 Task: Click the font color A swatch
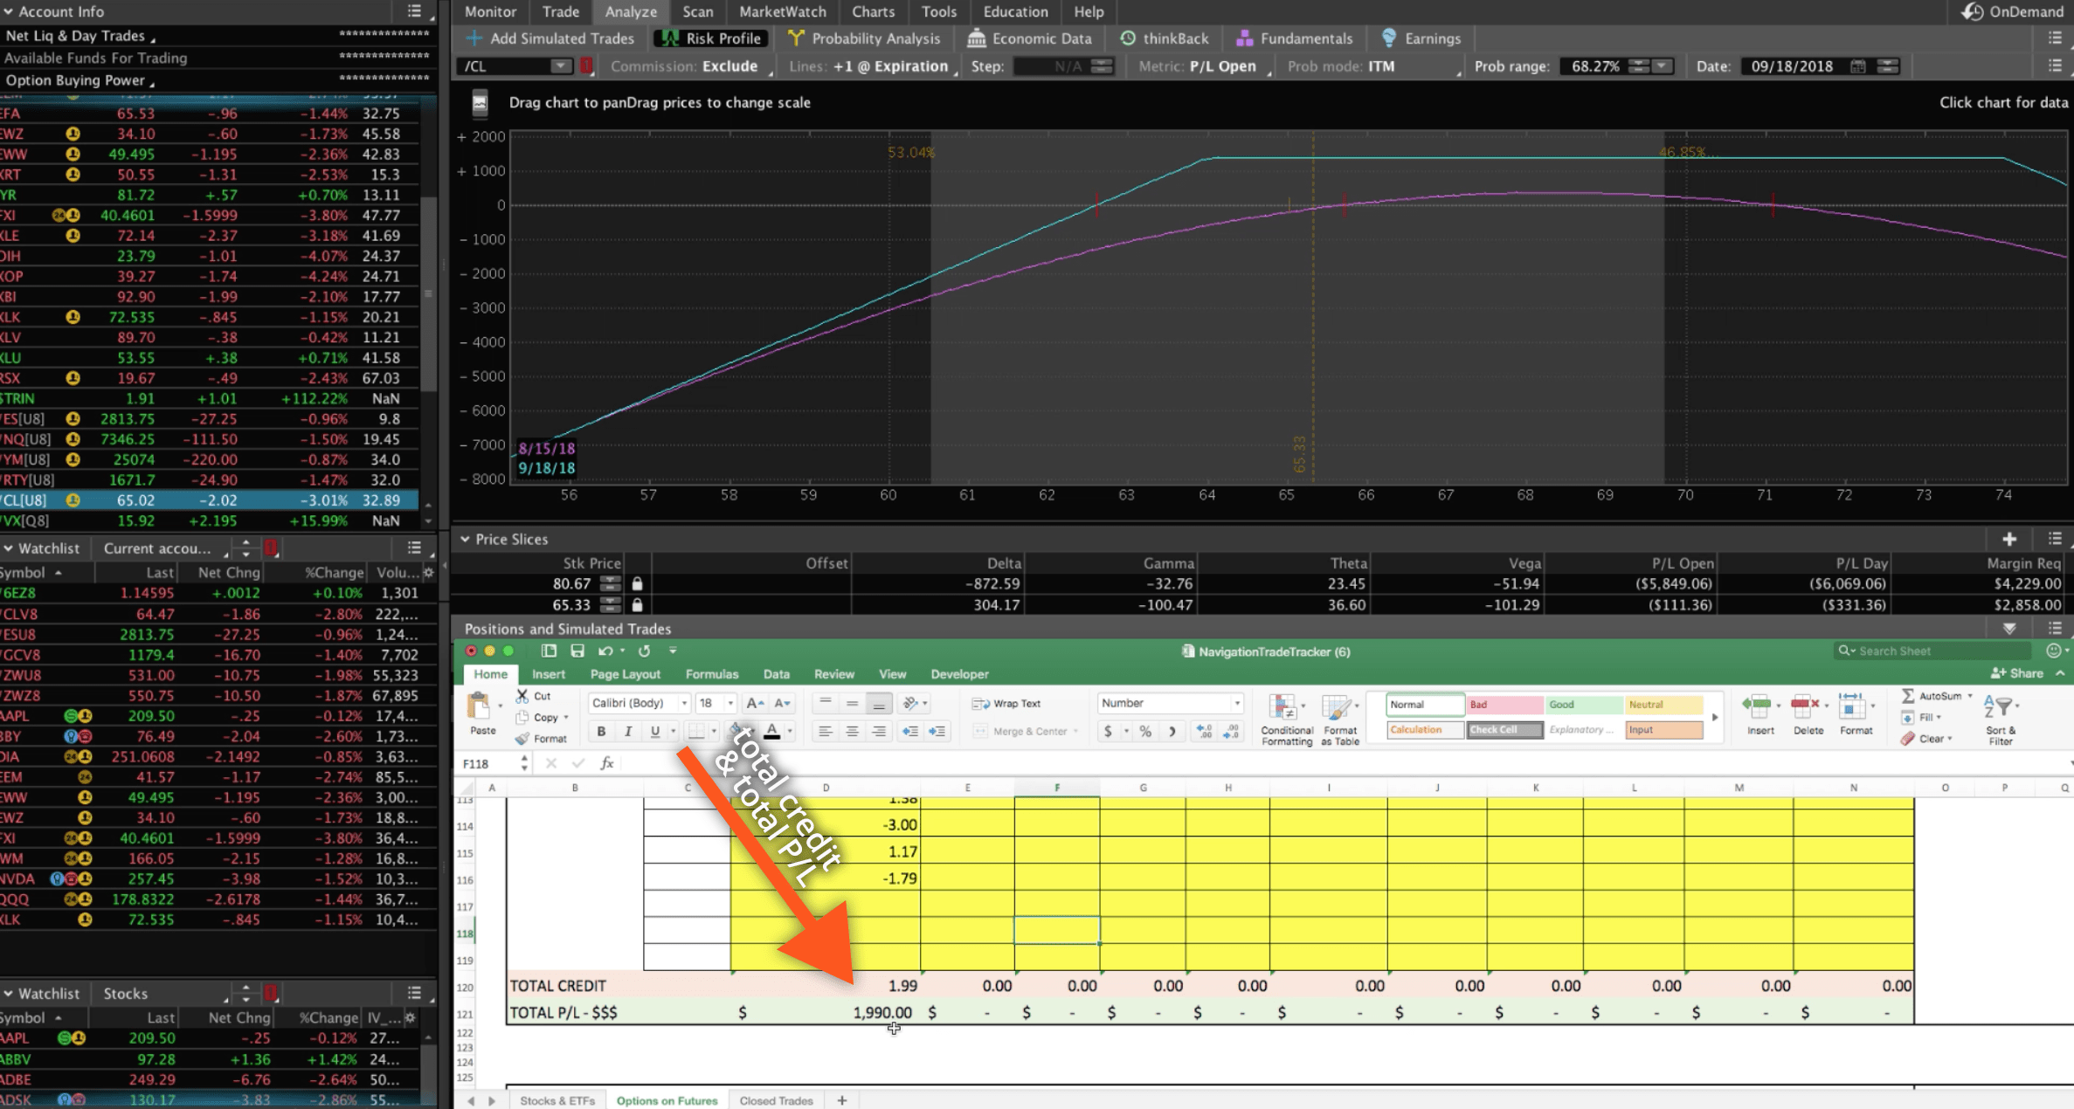tap(771, 731)
